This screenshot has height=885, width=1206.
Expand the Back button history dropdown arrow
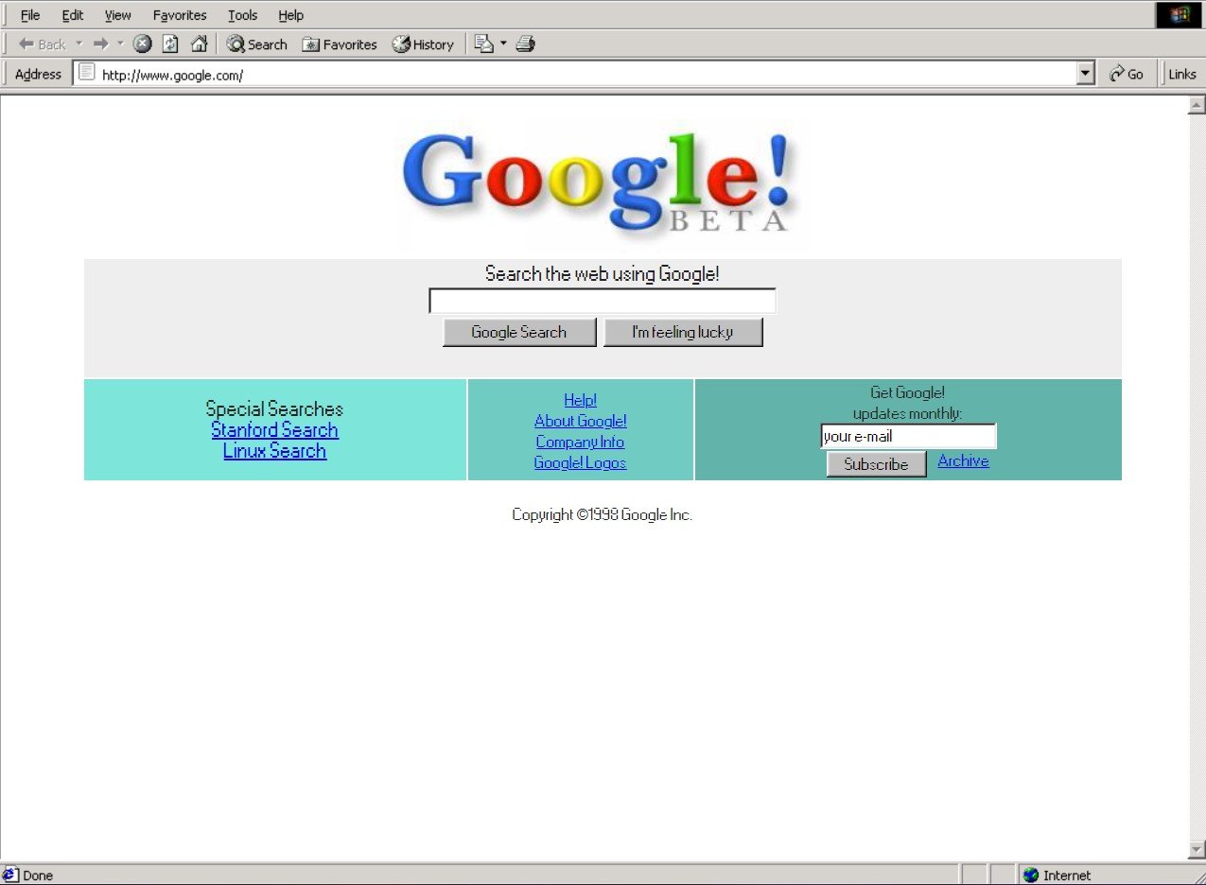(x=79, y=44)
